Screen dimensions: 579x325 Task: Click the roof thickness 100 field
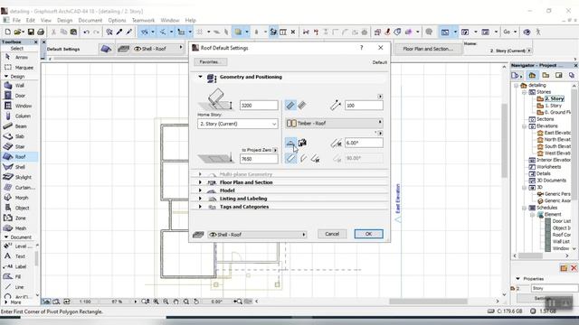tap(364, 106)
